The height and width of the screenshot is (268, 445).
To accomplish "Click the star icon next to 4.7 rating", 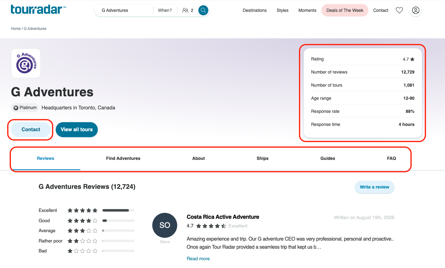I will (x=412, y=59).
